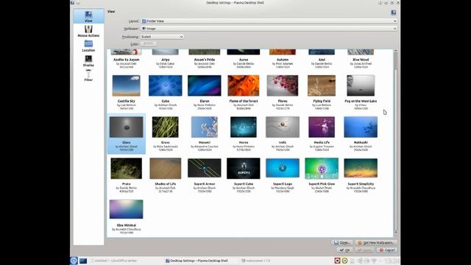Screen dimensions: 471x265
Task: Select the SuperX Cube wallpaper
Action: [244, 175]
